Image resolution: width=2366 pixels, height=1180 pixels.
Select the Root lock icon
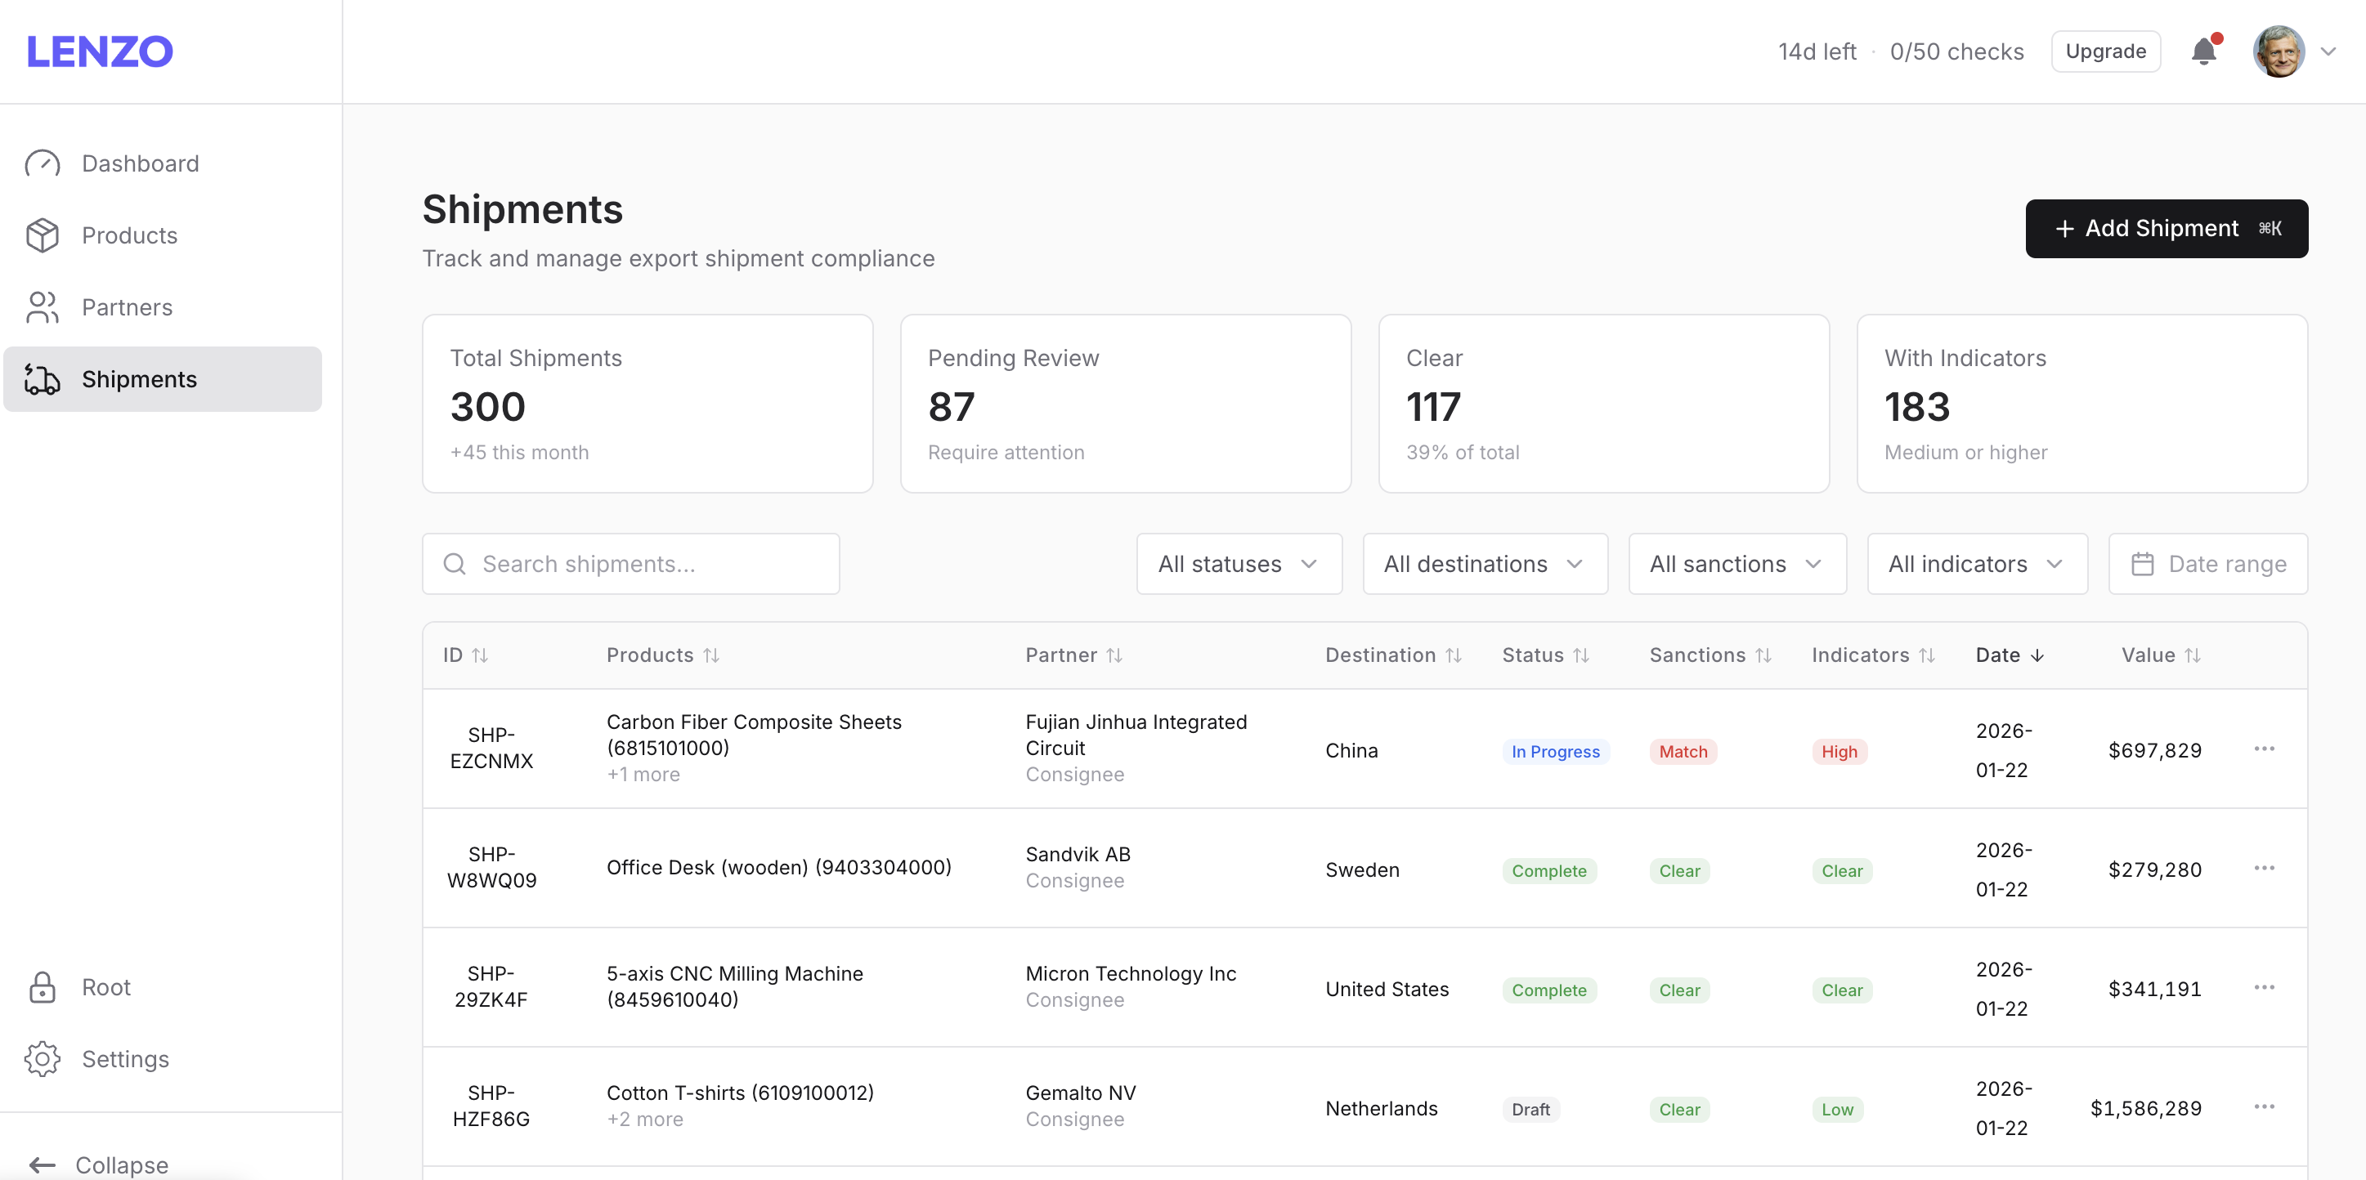coord(43,986)
